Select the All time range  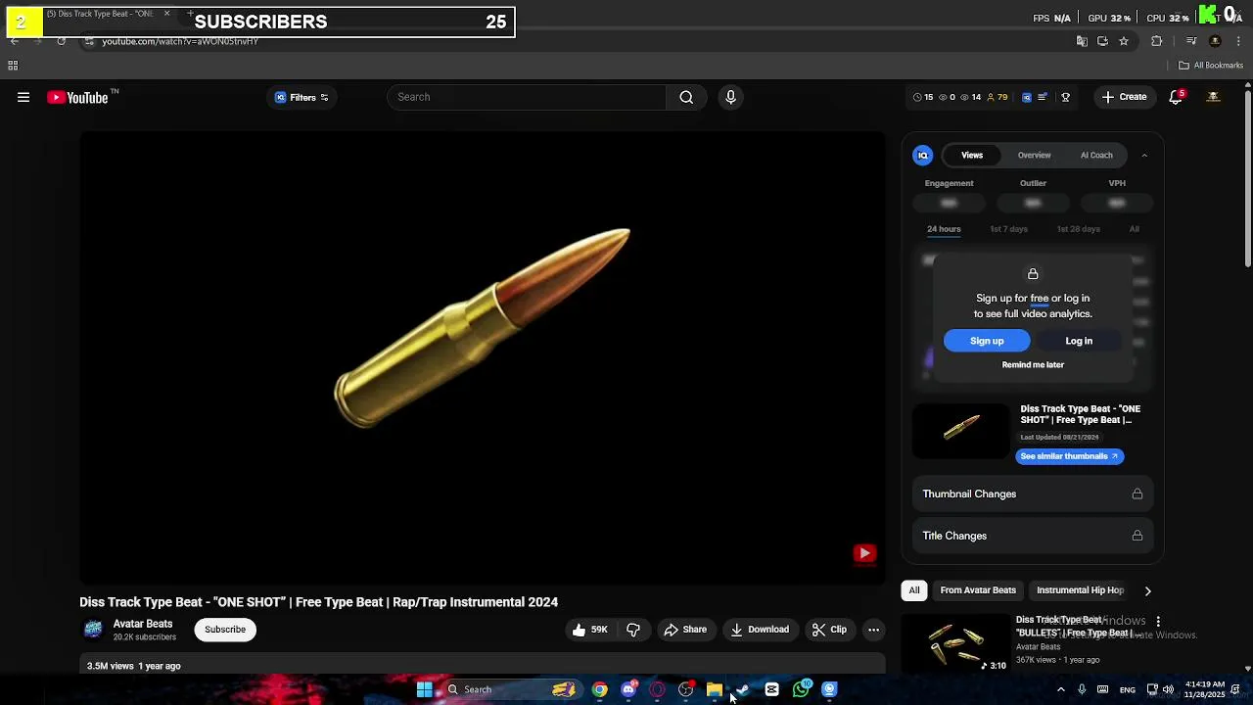1135,229
